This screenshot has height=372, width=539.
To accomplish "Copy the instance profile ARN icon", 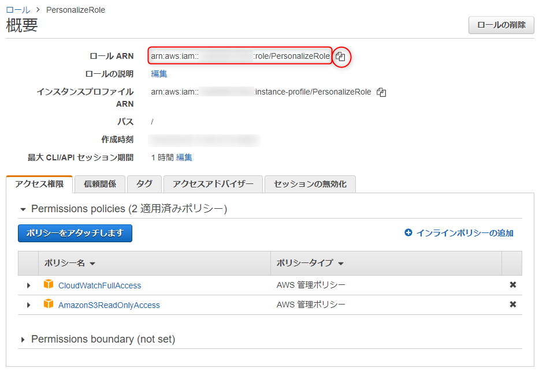I will click(x=381, y=92).
